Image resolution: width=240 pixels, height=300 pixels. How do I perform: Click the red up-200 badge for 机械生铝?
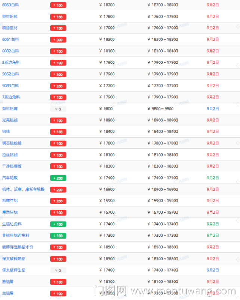58,201
